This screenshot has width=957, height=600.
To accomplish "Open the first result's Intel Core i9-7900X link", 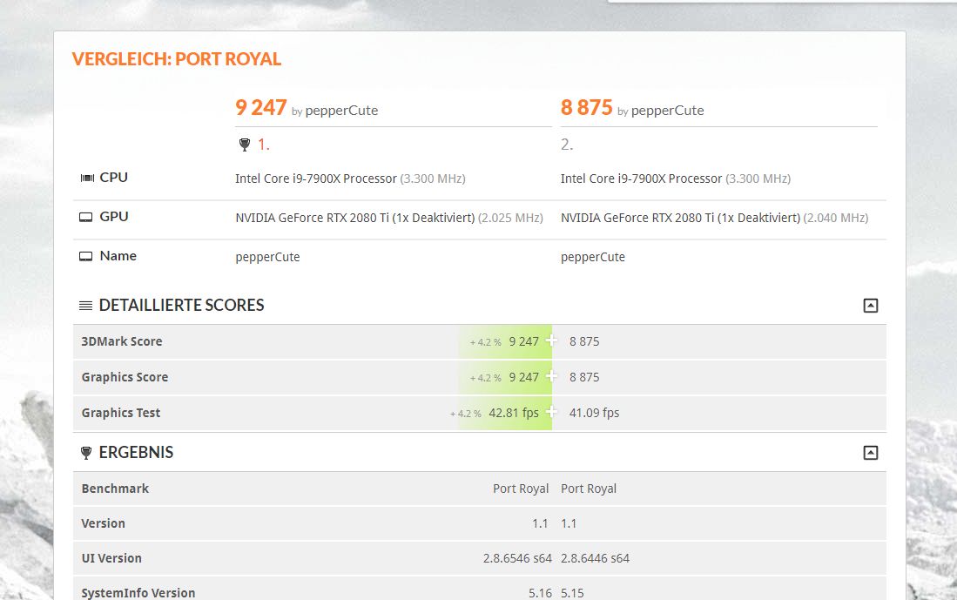I will (316, 179).
